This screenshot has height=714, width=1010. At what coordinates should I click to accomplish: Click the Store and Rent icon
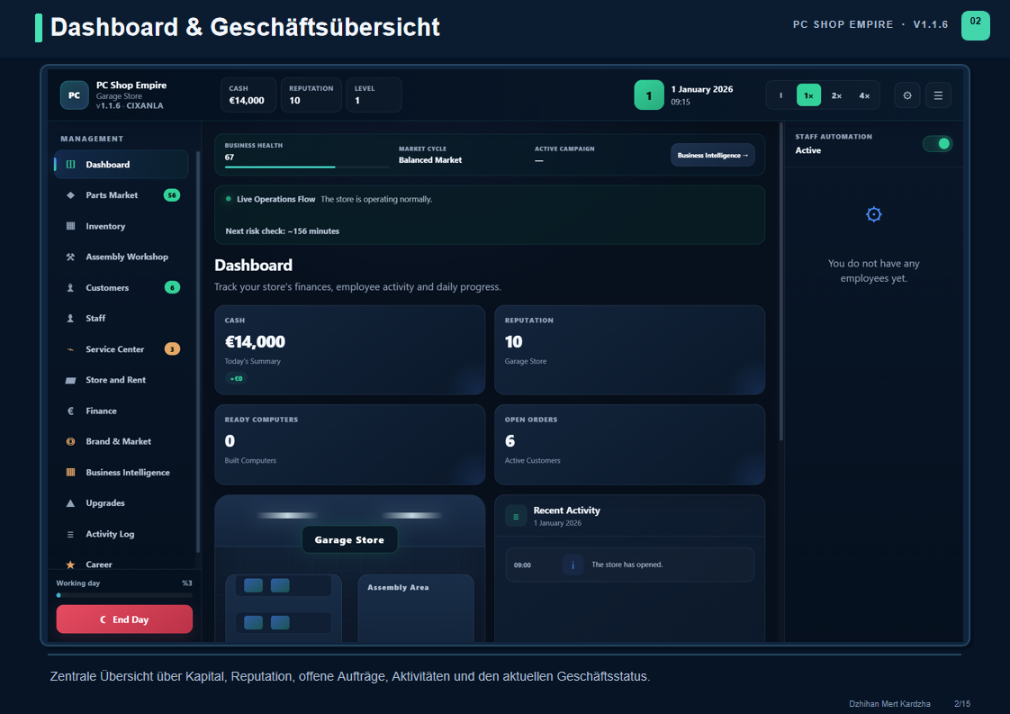point(71,380)
